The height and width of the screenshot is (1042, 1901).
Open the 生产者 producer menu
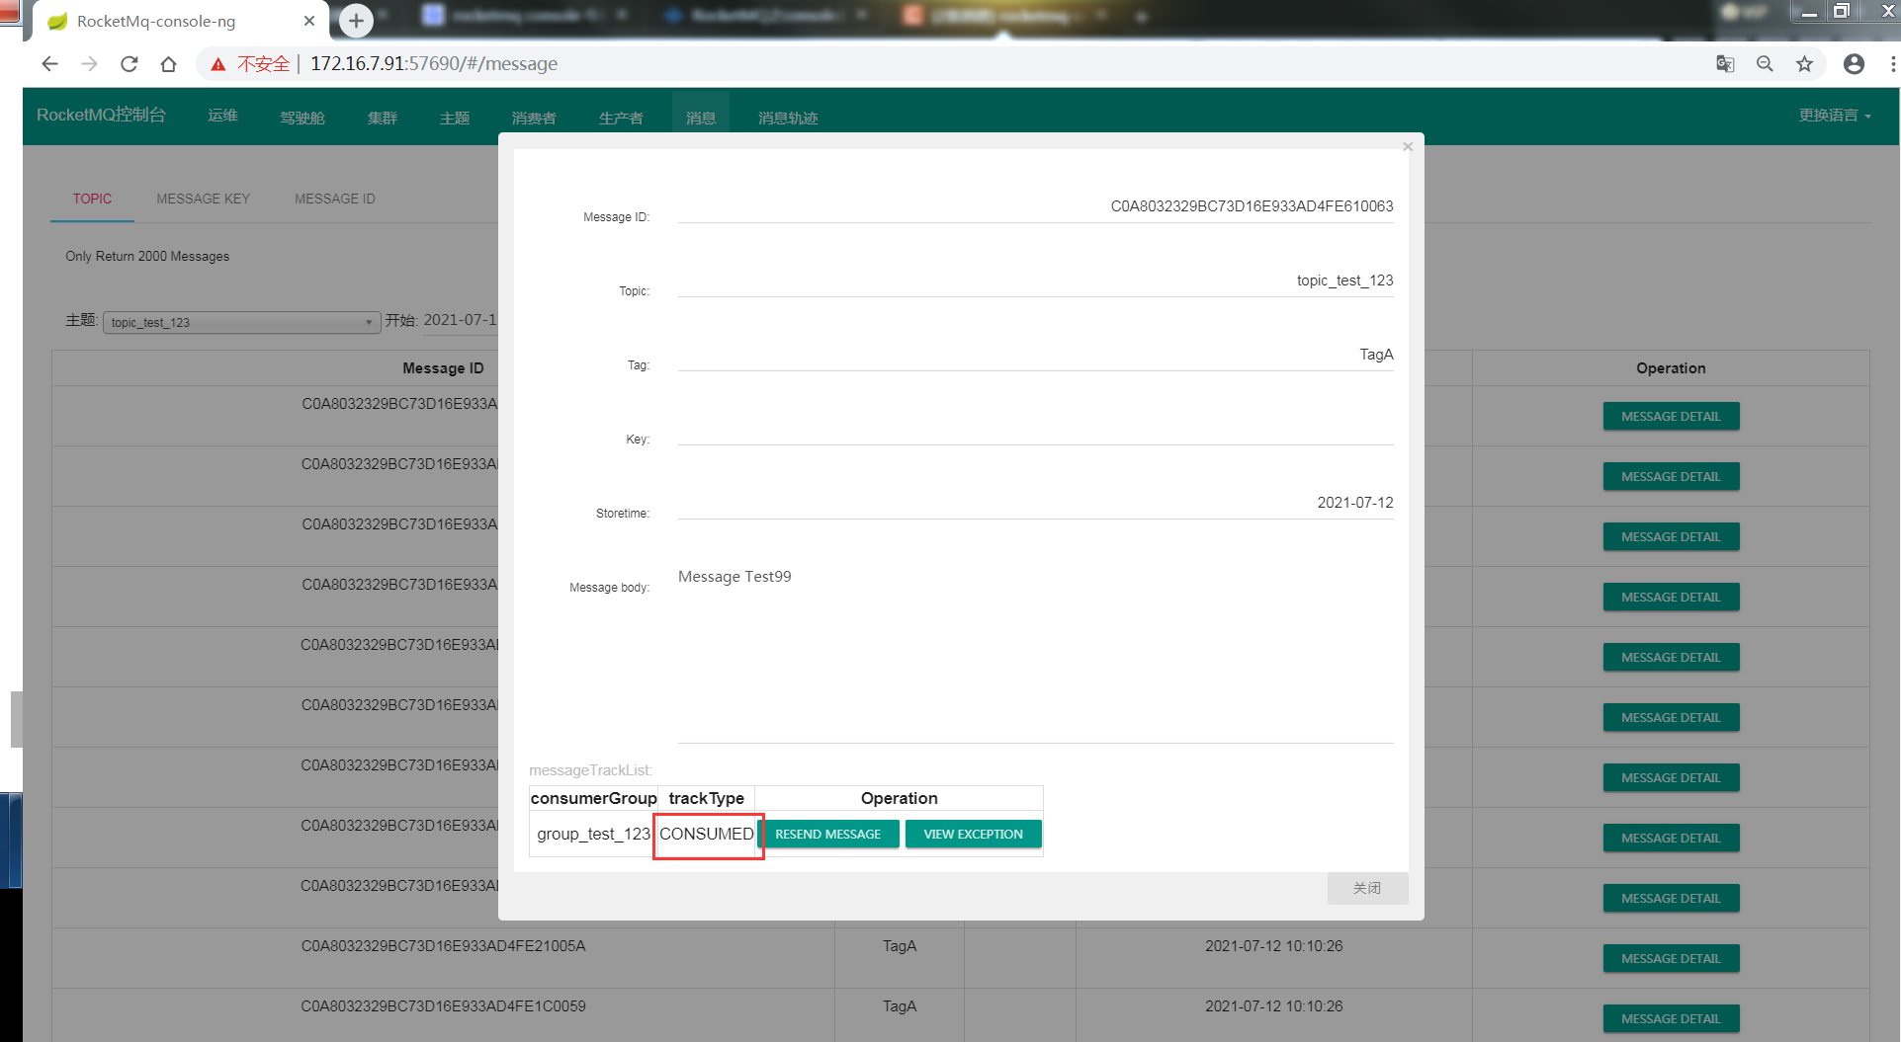point(621,118)
